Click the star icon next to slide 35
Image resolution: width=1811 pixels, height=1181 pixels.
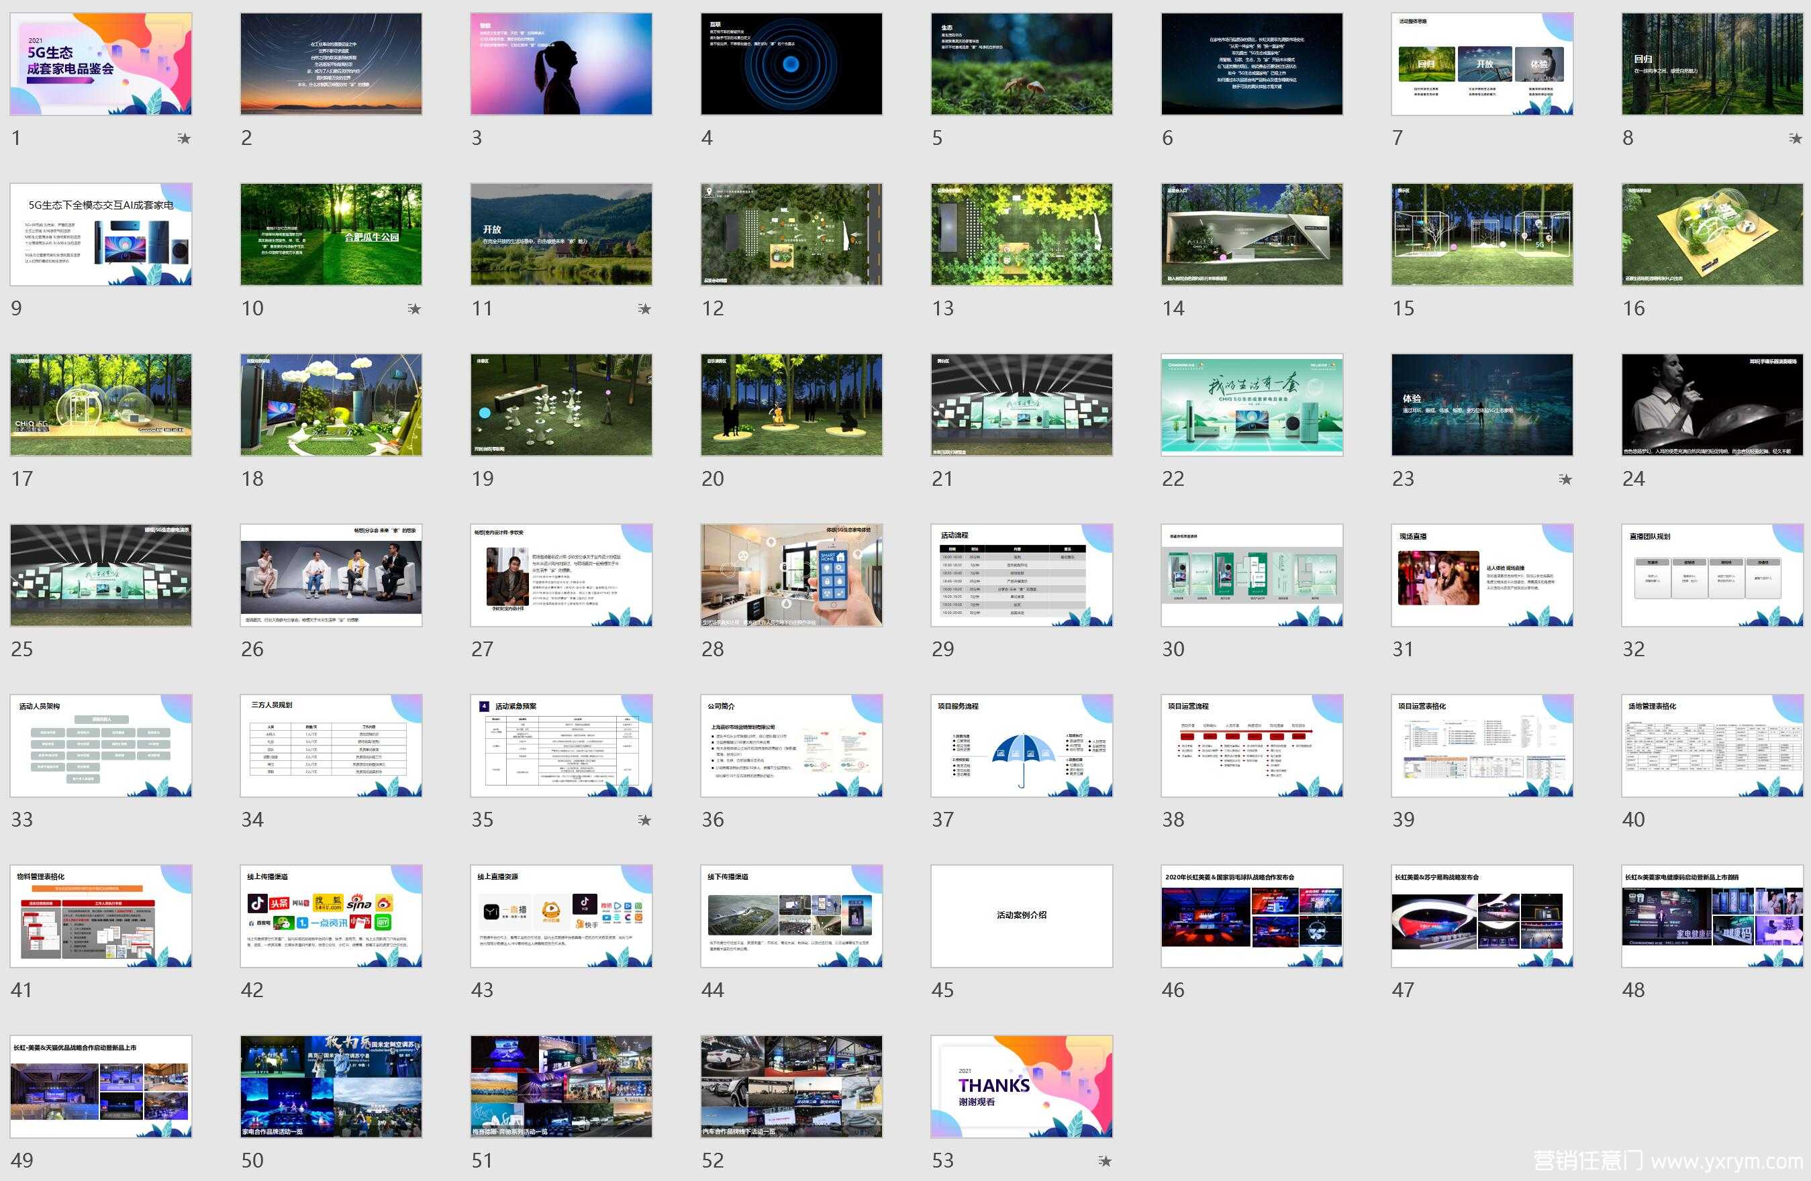[x=644, y=820]
